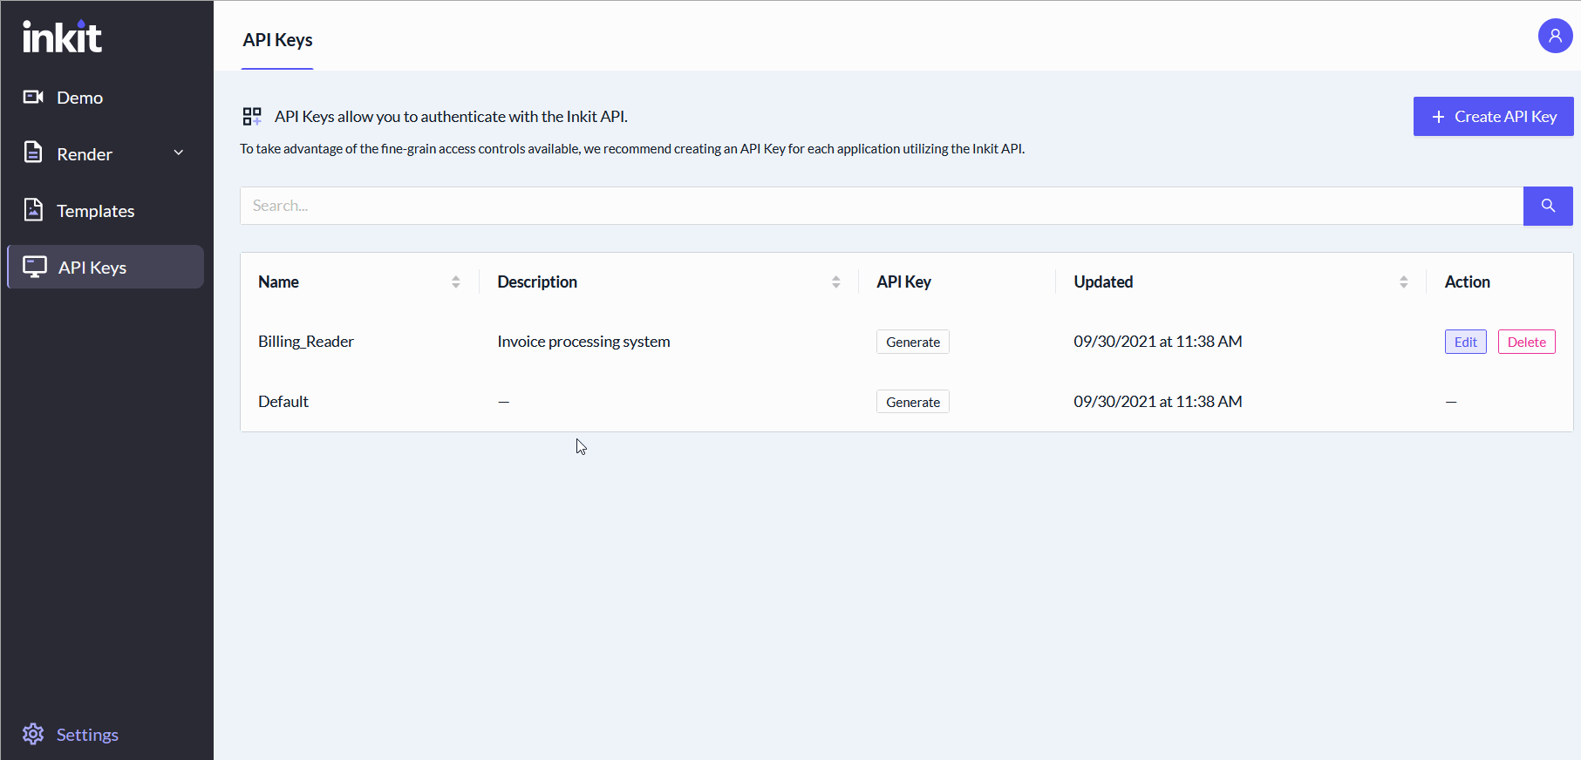Click 'Invoice processing system' description
Screen dimensions: 1581x760
(583, 342)
